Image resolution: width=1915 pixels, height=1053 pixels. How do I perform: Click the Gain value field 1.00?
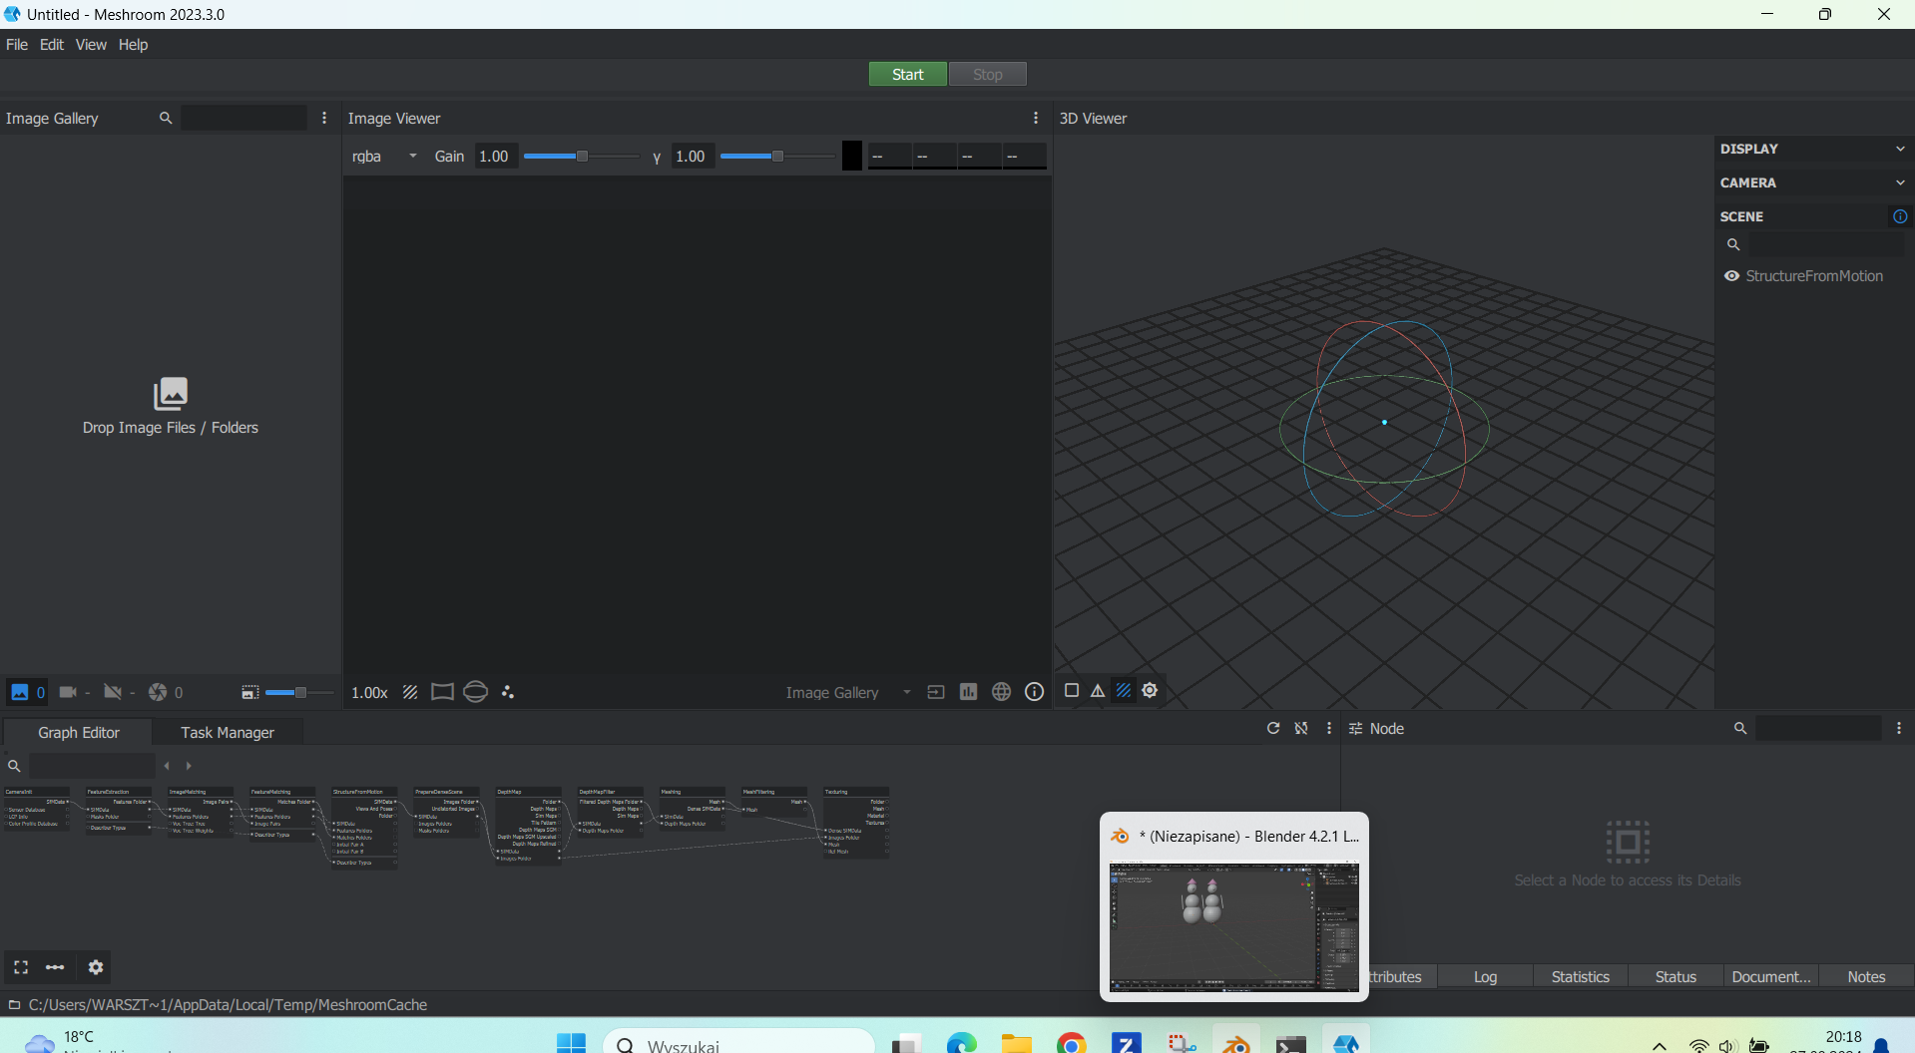(x=495, y=157)
